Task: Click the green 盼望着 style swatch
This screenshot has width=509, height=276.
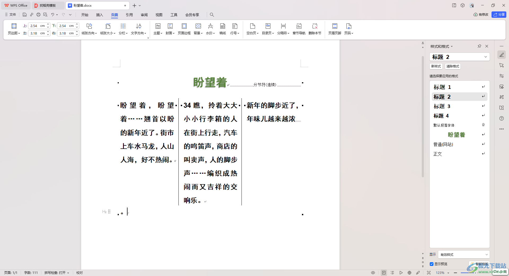Action: pos(457,135)
